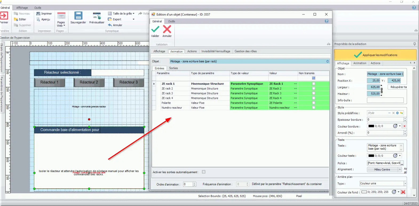Open Invisibilité/Verrouillage tab

coord(216,51)
